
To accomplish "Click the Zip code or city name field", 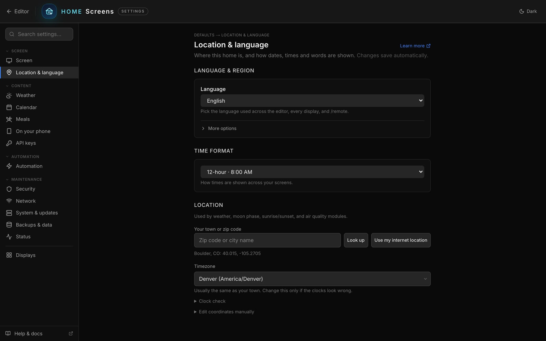I will click(267, 240).
